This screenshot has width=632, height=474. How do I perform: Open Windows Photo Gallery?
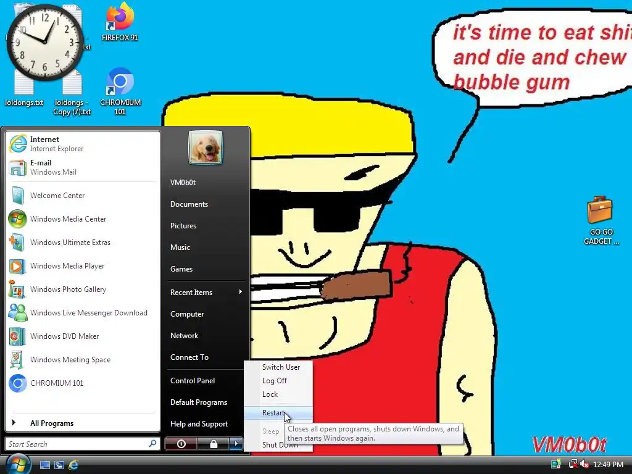click(82, 289)
